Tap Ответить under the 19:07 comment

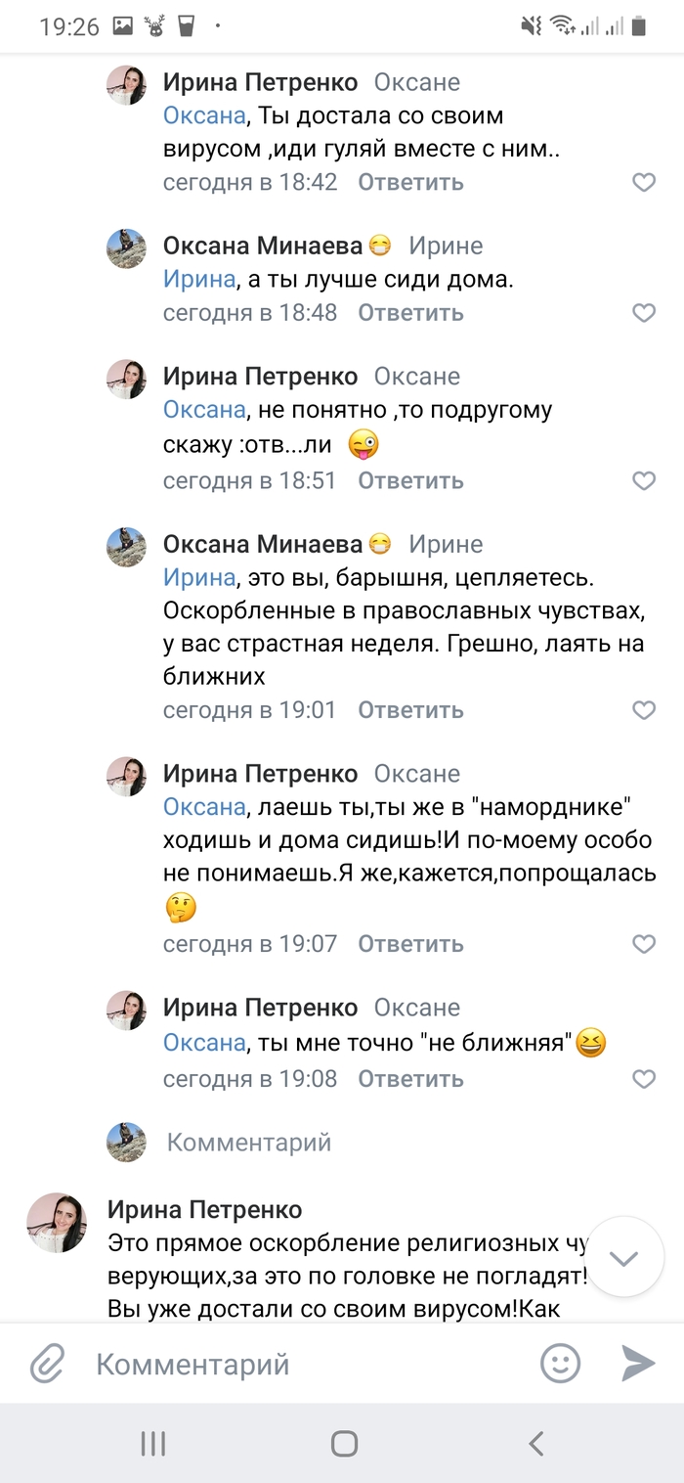tap(410, 944)
